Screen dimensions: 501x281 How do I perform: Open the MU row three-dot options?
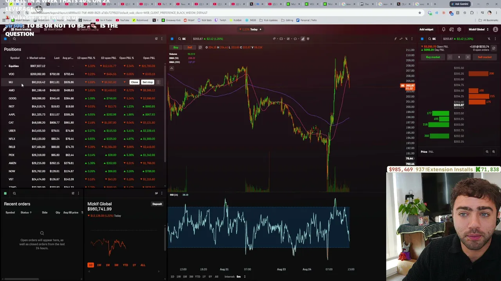click(x=158, y=82)
